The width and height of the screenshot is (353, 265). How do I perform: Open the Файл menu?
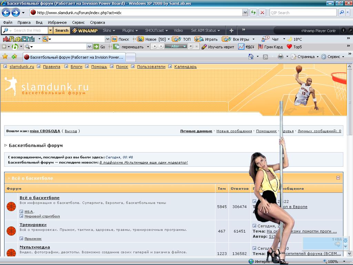[8, 22]
